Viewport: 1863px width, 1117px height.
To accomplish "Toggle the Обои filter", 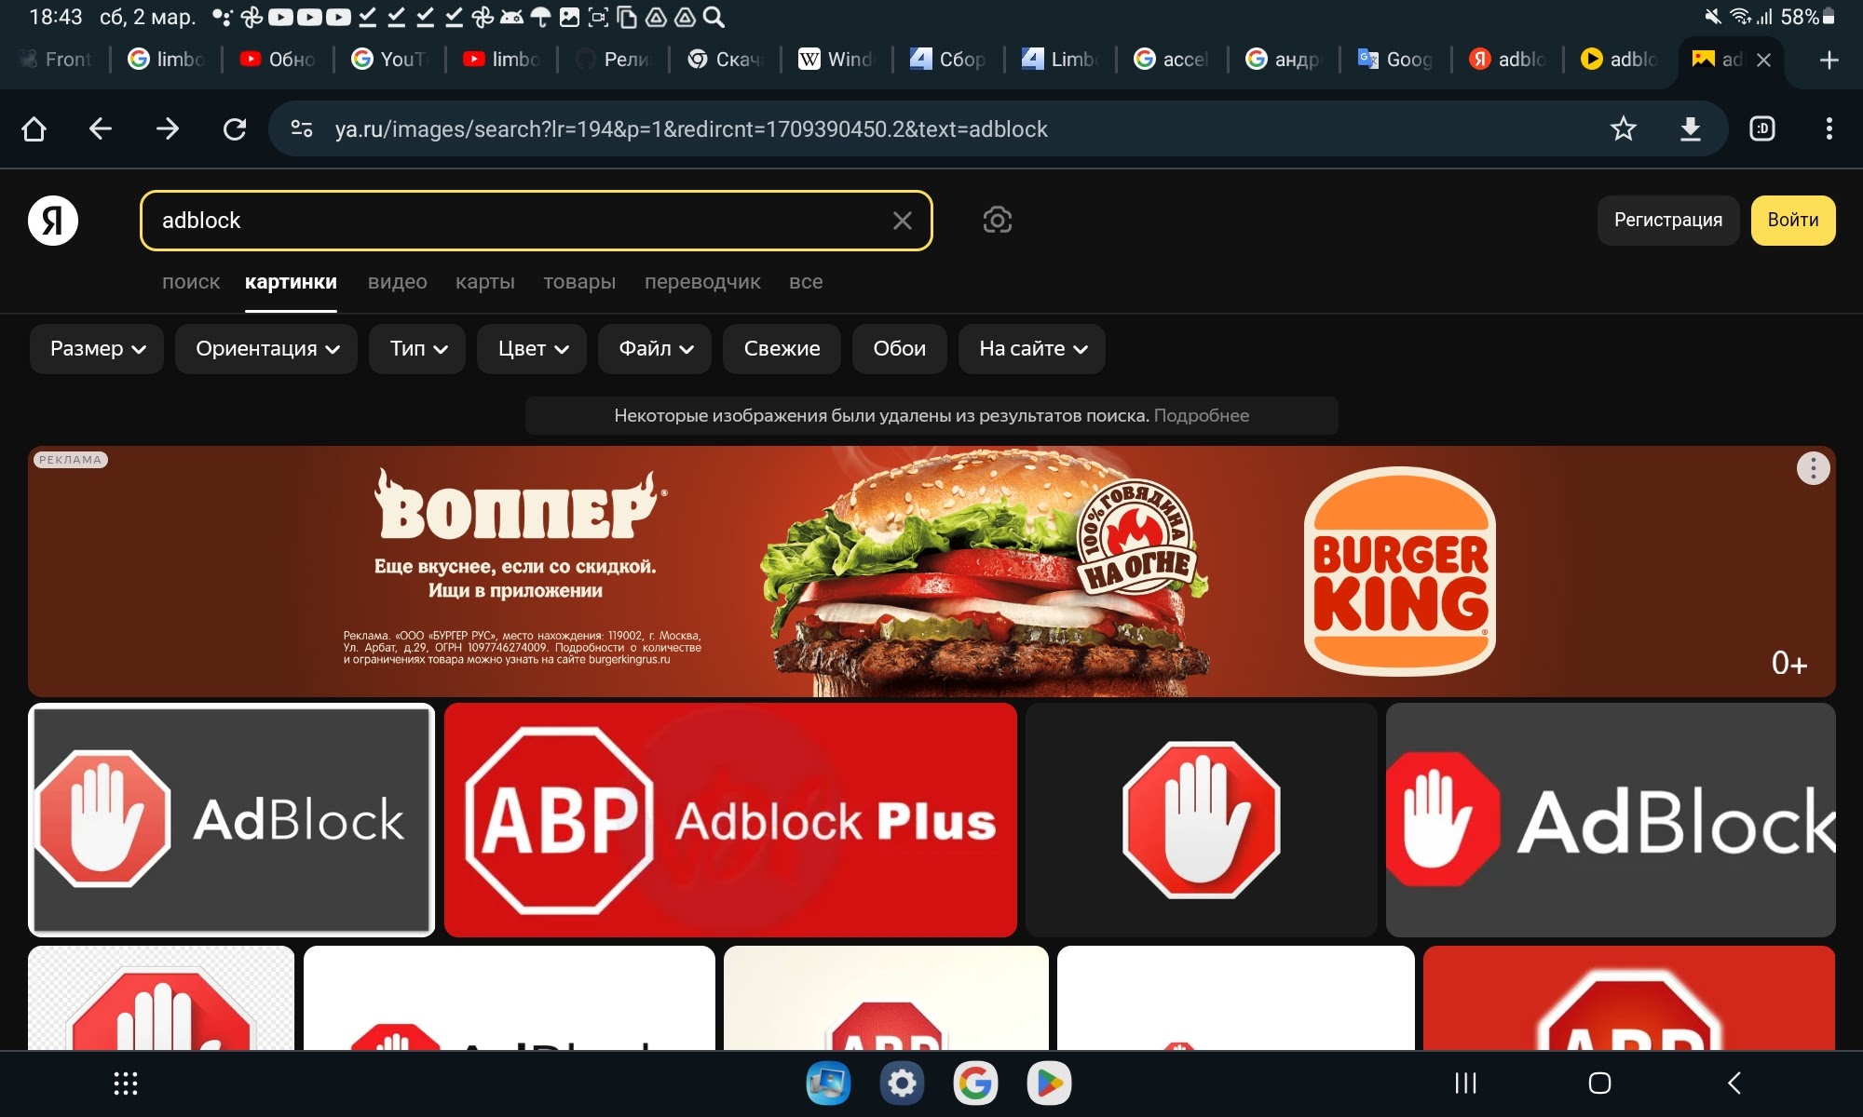I will [900, 349].
